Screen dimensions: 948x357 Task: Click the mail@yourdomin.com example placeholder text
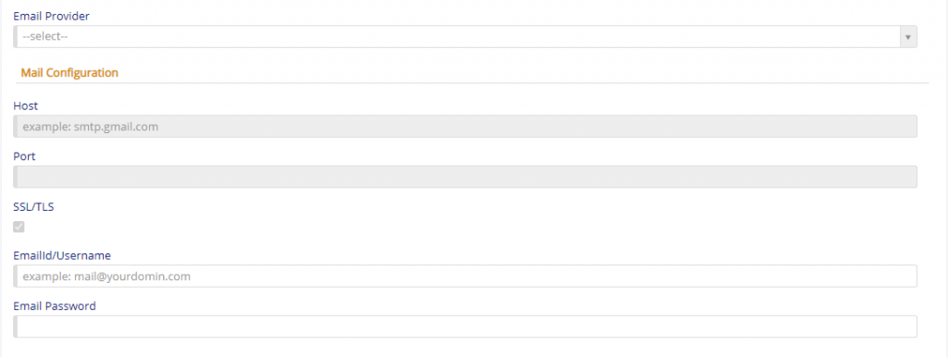point(106,277)
